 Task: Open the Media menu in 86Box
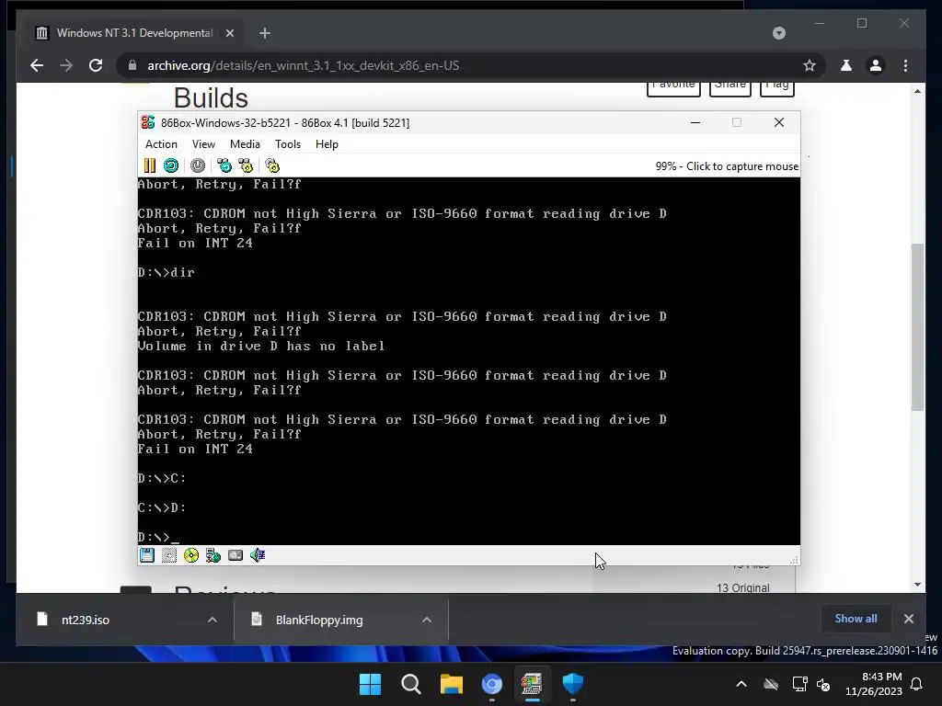(x=245, y=144)
